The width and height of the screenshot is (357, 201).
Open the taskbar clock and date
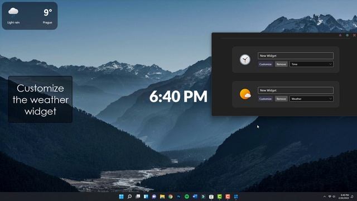coord(344,197)
